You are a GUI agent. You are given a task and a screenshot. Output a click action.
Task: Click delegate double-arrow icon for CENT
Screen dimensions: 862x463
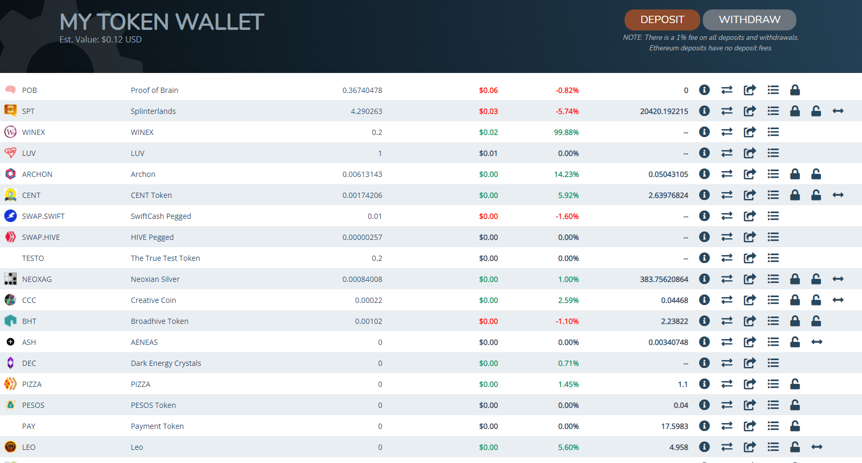(838, 195)
